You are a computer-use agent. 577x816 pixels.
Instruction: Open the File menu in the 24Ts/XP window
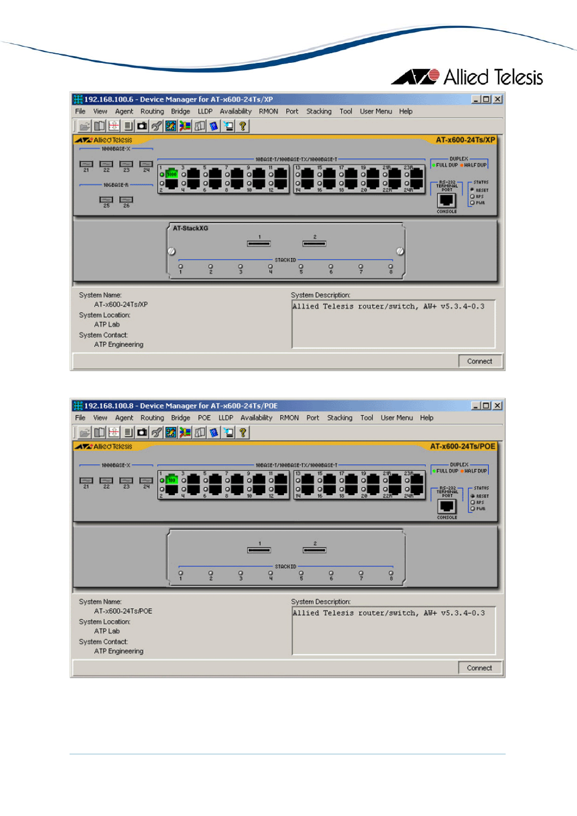[x=80, y=111]
